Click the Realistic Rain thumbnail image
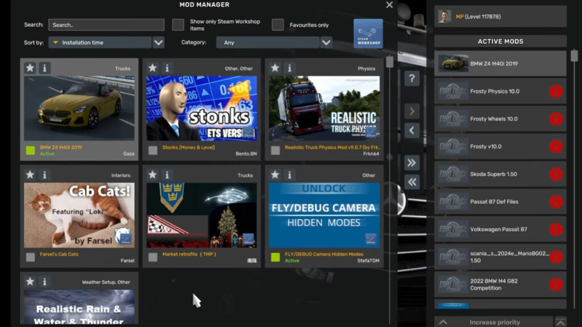582x327 pixels. tap(79, 307)
